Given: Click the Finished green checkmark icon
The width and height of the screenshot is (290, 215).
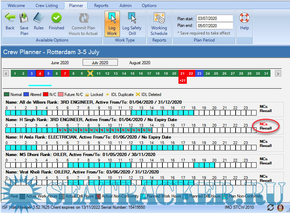Looking at the screenshot, I should click(56, 18).
